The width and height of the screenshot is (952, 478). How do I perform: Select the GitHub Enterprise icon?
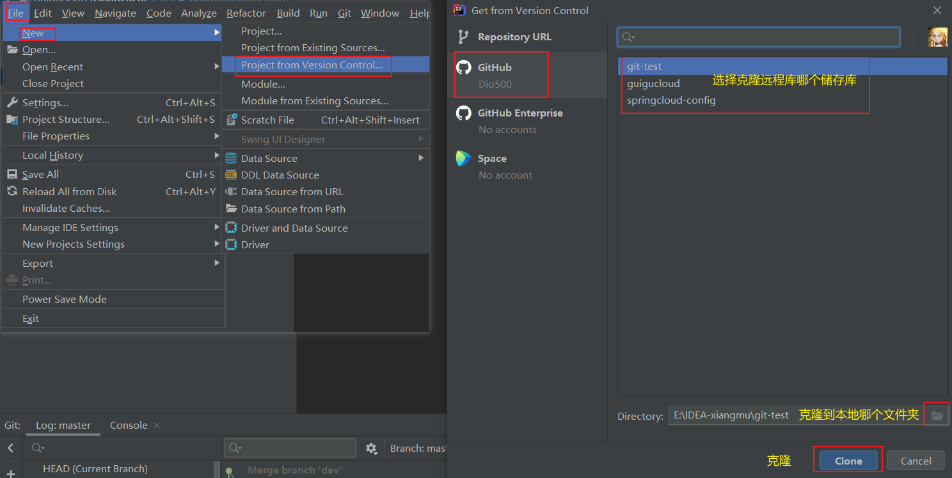(x=464, y=113)
